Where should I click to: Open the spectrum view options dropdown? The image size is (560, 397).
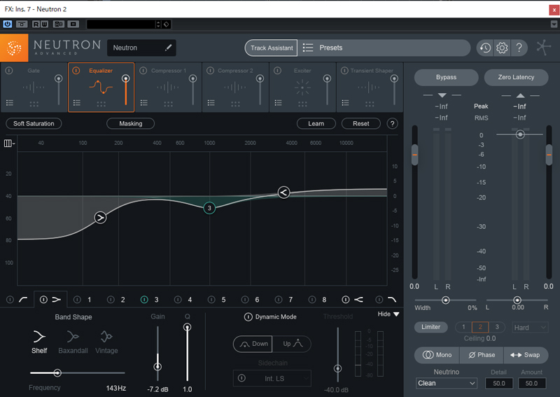coord(9,144)
